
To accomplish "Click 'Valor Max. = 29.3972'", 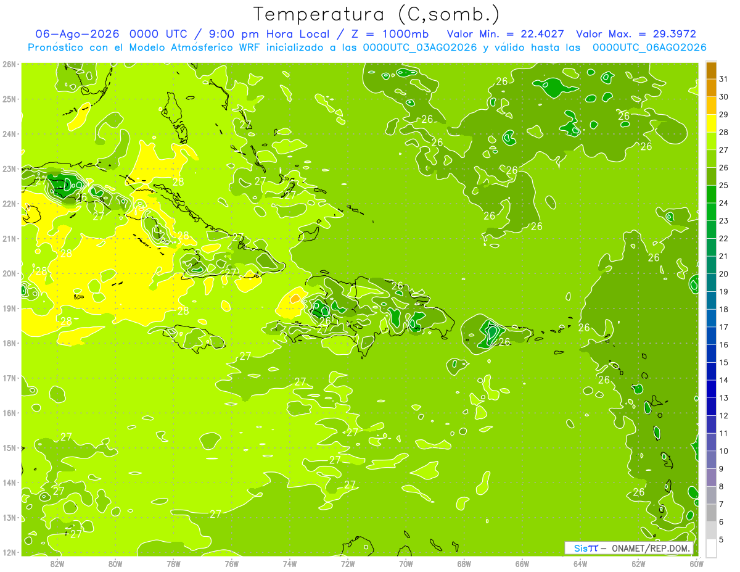I will pyautogui.click(x=636, y=34).
